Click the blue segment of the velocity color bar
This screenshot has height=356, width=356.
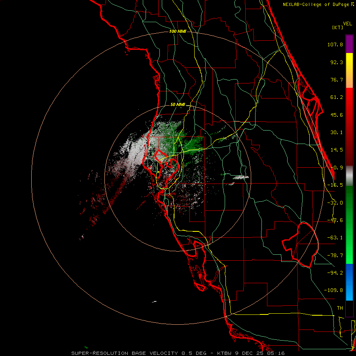pos(349,282)
